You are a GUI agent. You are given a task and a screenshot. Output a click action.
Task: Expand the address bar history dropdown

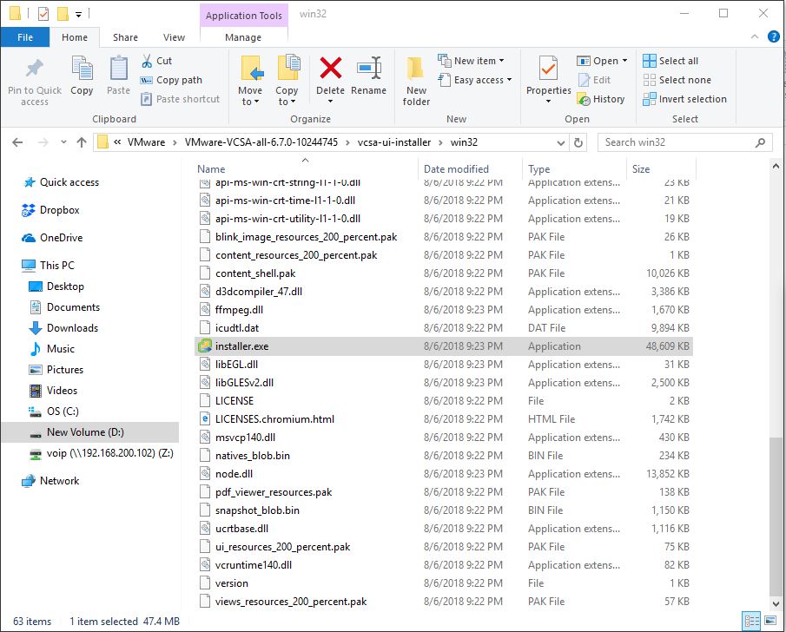point(560,142)
